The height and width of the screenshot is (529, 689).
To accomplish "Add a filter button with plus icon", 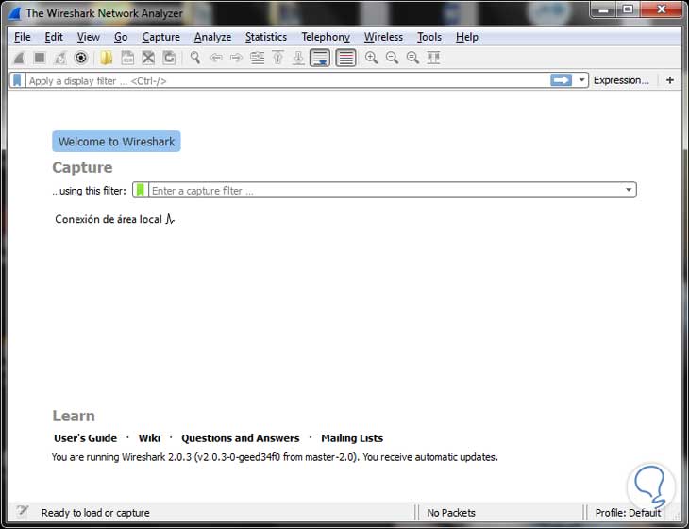I will tap(670, 80).
